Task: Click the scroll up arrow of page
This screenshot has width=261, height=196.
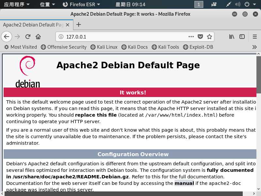Action: pos(258,54)
